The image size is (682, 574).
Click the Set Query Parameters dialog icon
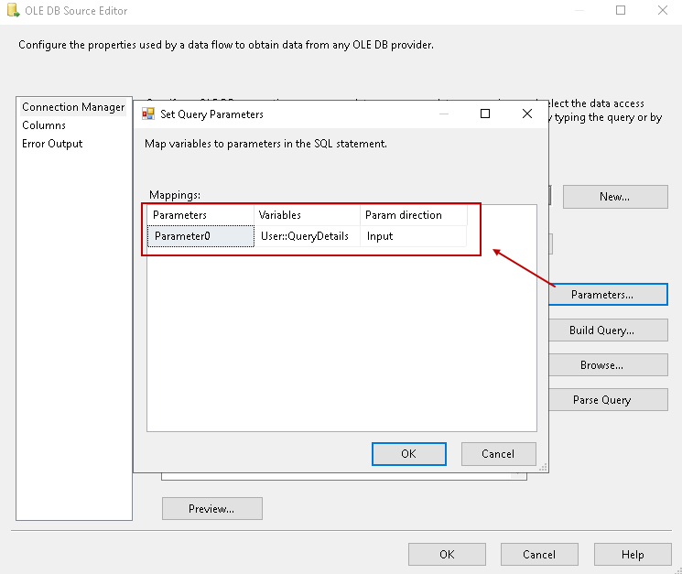pos(148,114)
